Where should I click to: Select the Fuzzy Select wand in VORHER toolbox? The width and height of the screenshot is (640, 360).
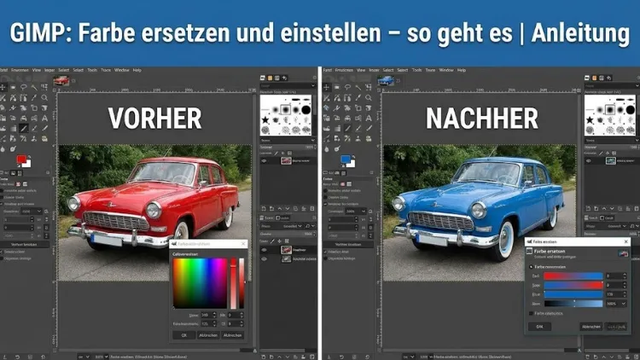click(34, 87)
